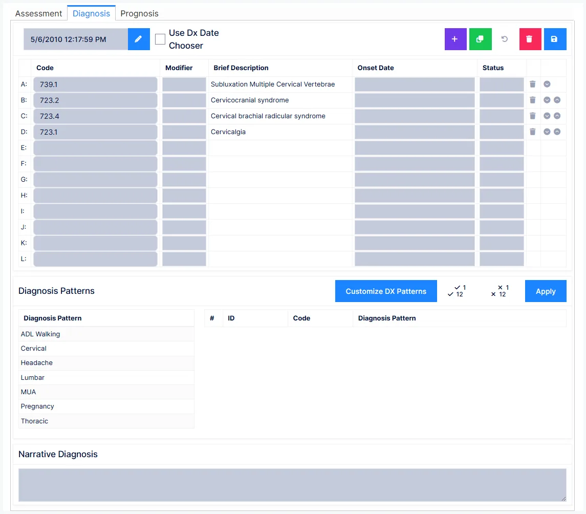Switch to the Prognosis tab

[139, 13]
